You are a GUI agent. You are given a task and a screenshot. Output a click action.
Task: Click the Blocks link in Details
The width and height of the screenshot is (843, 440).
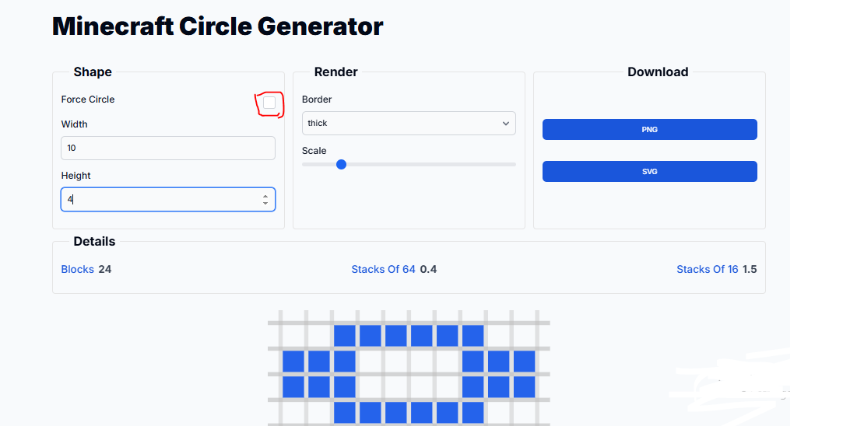(77, 270)
